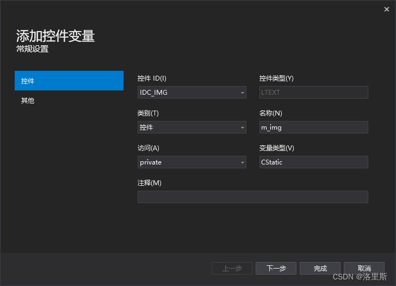Viewport: 396px width, 286px height.
Task: Select the 控件 tab in sidebar
Action: pos(69,81)
